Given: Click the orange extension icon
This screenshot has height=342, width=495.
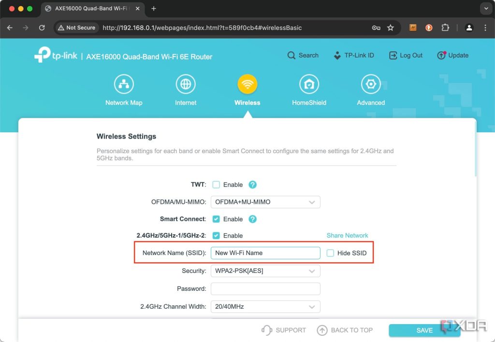Looking at the screenshot, I should (429, 28).
